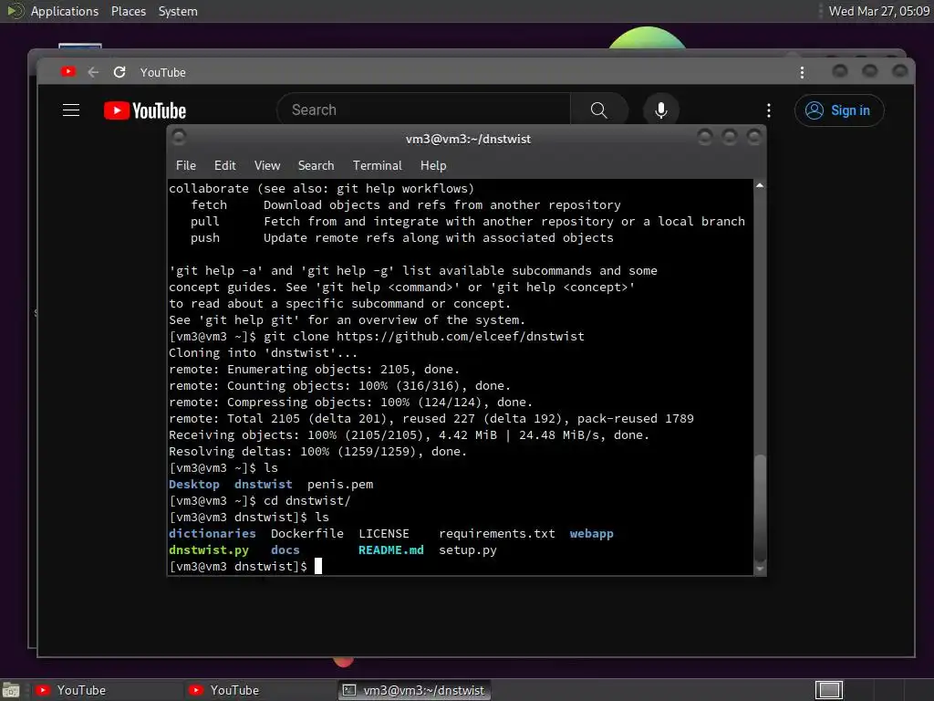Open the YouTube hamburger guide menu
Viewport: 934px width, 701px height.
[x=71, y=110]
